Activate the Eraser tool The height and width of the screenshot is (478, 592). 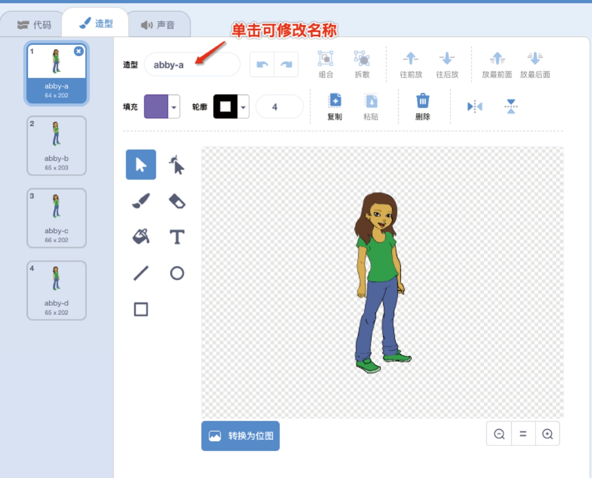pos(177,201)
